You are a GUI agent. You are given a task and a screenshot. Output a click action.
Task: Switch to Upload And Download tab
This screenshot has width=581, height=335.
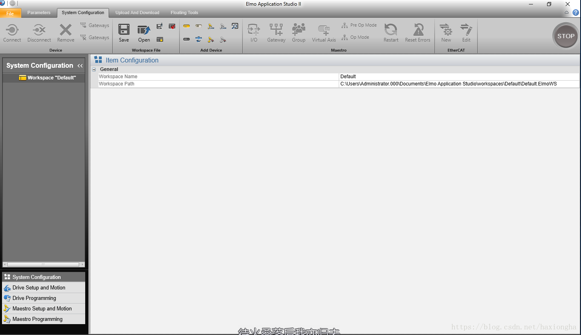[x=137, y=12]
